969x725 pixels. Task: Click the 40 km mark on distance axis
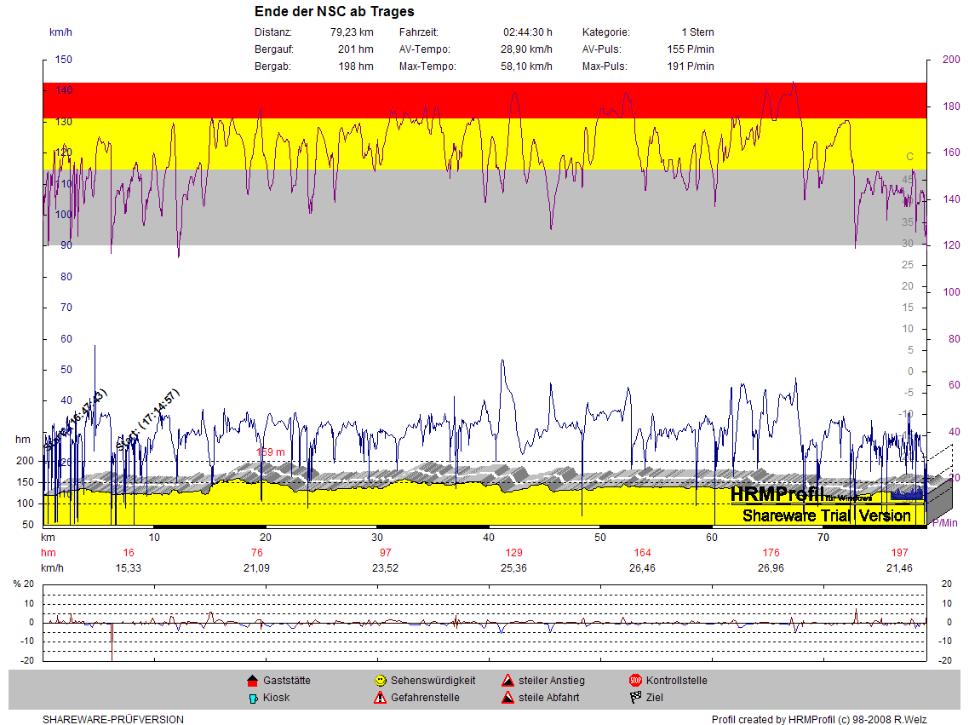(489, 538)
